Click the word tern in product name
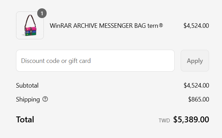Screen dimensions: 222x138 pyautogui.click(x=153, y=26)
